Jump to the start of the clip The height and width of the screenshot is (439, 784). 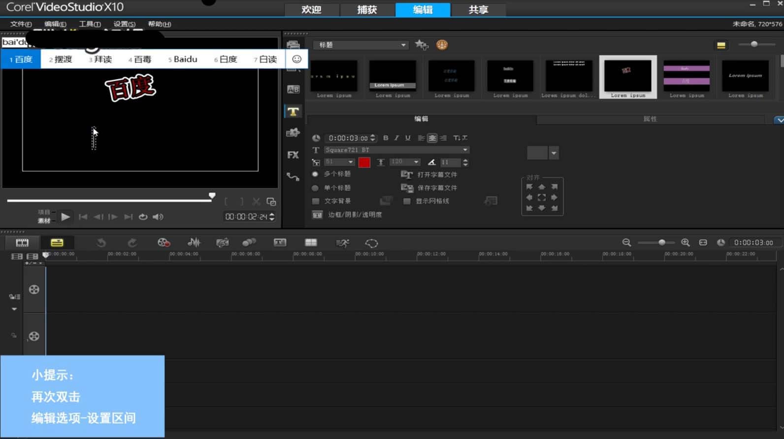pos(83,217)
